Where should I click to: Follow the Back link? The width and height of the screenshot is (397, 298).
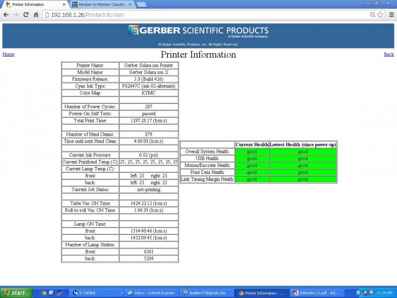tap(389, 54)
